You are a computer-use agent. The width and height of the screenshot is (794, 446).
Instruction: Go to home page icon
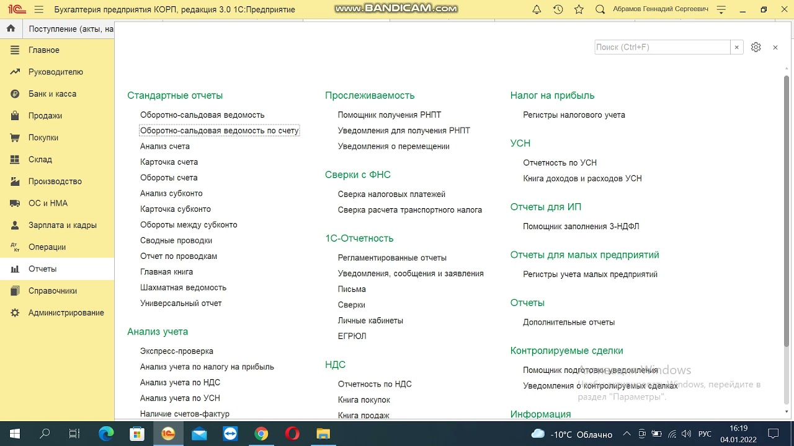coord(11,28)
